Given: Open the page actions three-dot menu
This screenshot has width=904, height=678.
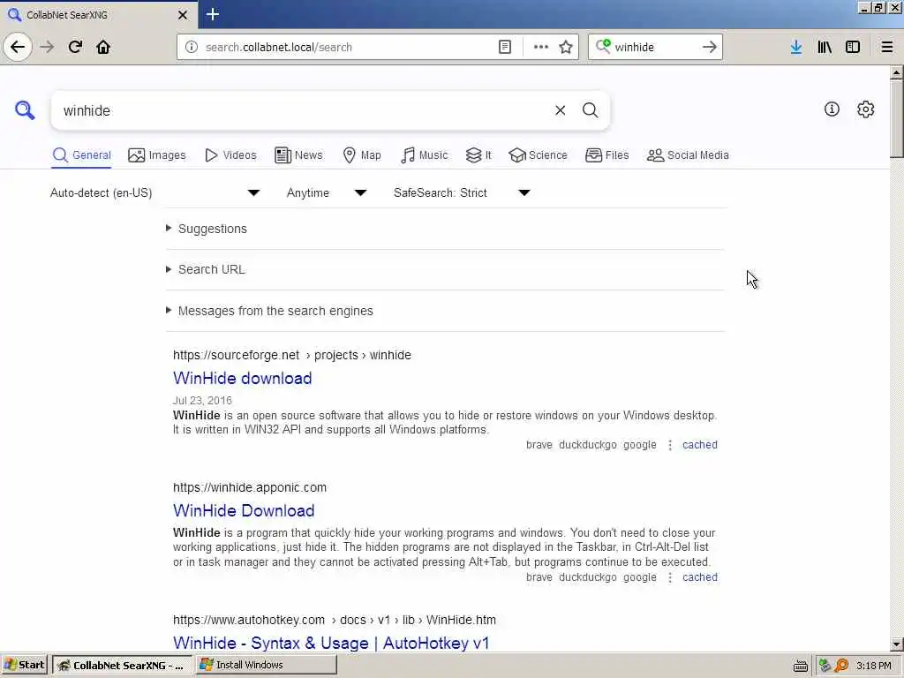Looking at the screenshot, I should [541, 47].
